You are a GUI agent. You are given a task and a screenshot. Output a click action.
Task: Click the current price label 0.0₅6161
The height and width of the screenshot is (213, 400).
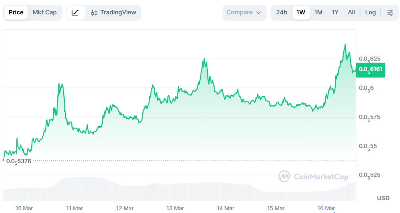tap(370, 69)
